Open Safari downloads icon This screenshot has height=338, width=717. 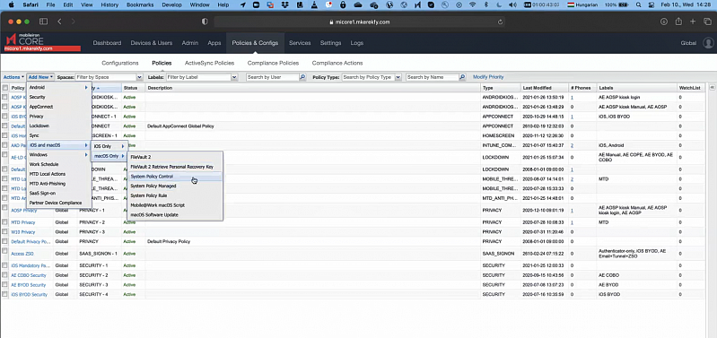pyautogui.click(x=664, y=22)
